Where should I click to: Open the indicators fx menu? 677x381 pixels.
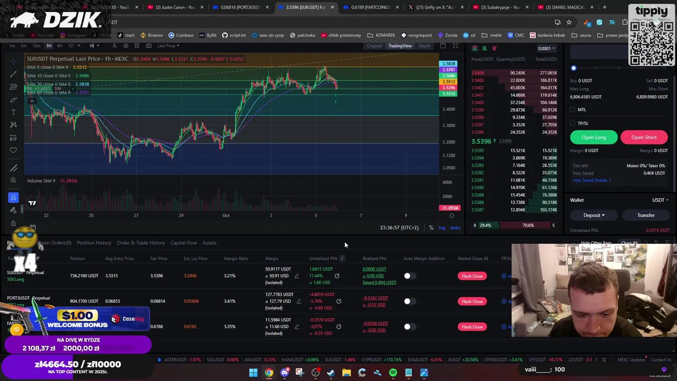coord(114,46)
